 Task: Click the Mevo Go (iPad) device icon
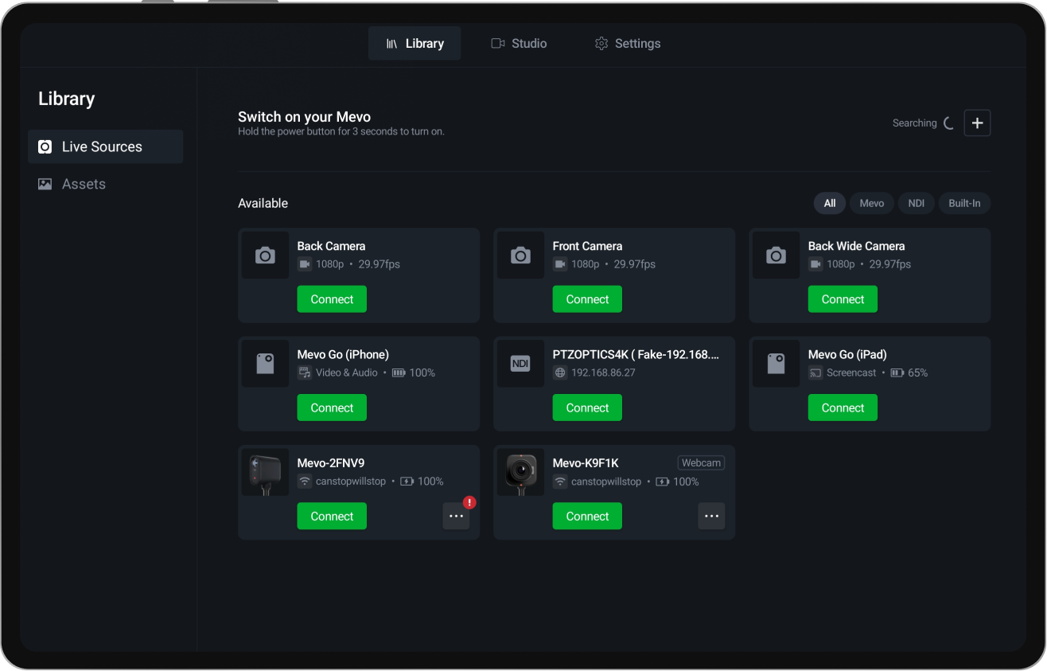click(x=776, y=364)
